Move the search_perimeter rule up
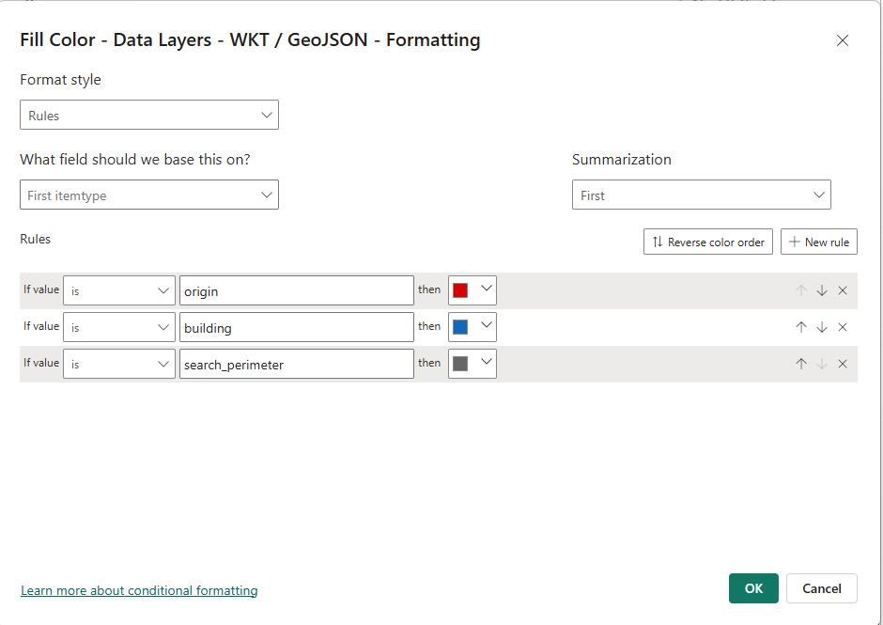 (x=801, y=364)
